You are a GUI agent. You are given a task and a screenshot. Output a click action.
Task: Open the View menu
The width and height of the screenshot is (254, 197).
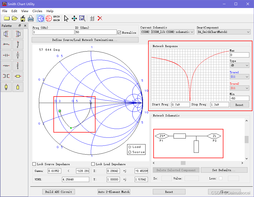[25, 11]
